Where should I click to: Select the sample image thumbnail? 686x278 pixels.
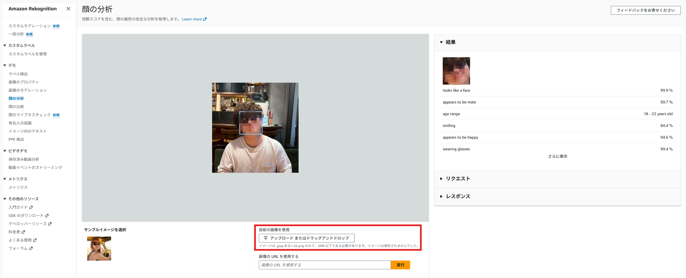click(x=99, y=249)
